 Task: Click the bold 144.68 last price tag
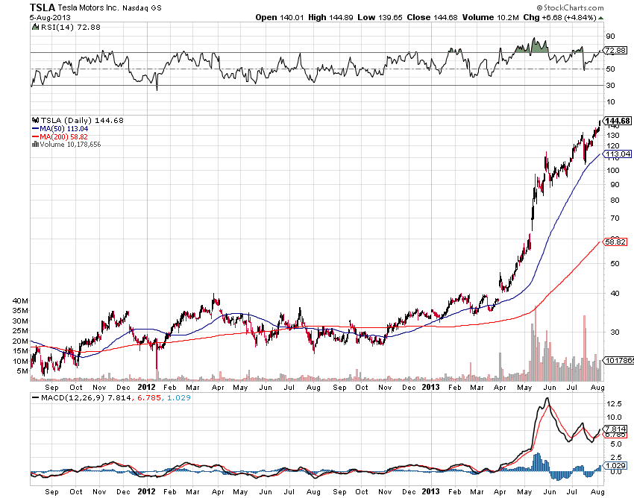(x=618, y=121)
